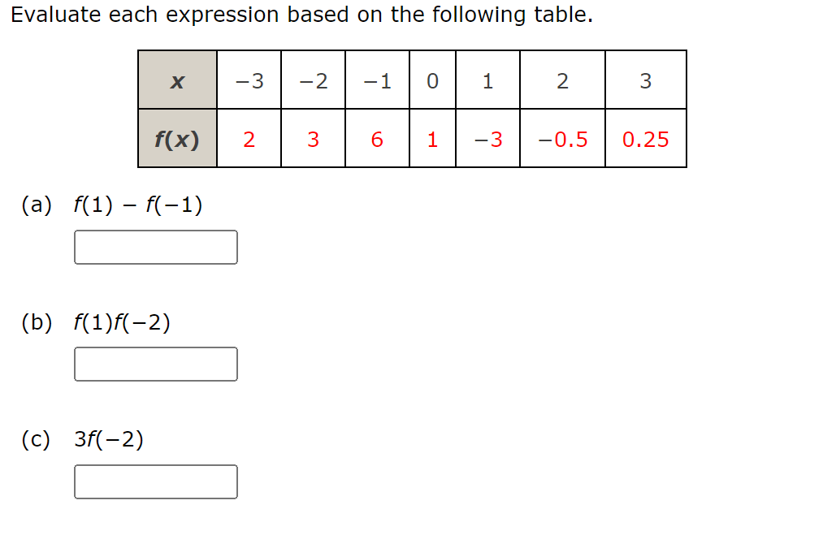836x535 pixels.
Task: Click the f(x) value 3 under x = −2
Action: [313, 138]
